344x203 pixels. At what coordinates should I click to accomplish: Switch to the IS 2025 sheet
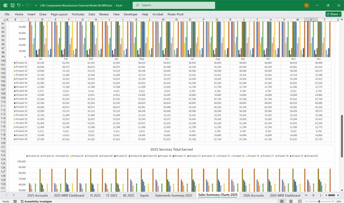click(95, 195)
